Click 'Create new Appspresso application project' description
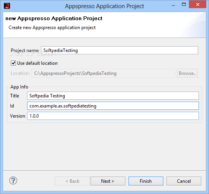The image size is (209, 194). [52, 28]
